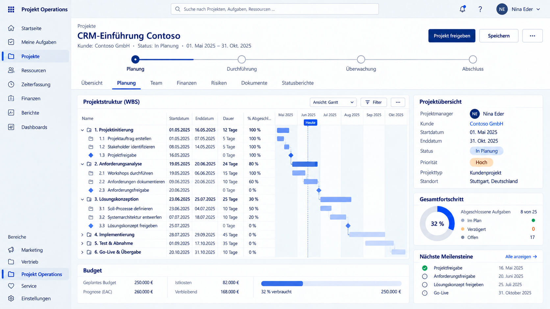
Task: Click the Marketing megaphone icon
Action: click(11, 250)
